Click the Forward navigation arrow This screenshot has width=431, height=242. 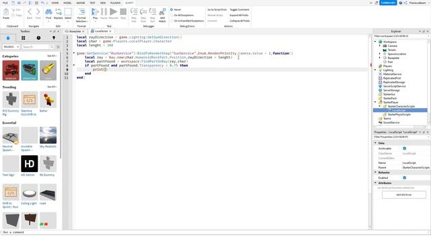tap(38, 12)
